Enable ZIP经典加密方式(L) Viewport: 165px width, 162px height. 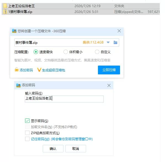pos(27,133)
